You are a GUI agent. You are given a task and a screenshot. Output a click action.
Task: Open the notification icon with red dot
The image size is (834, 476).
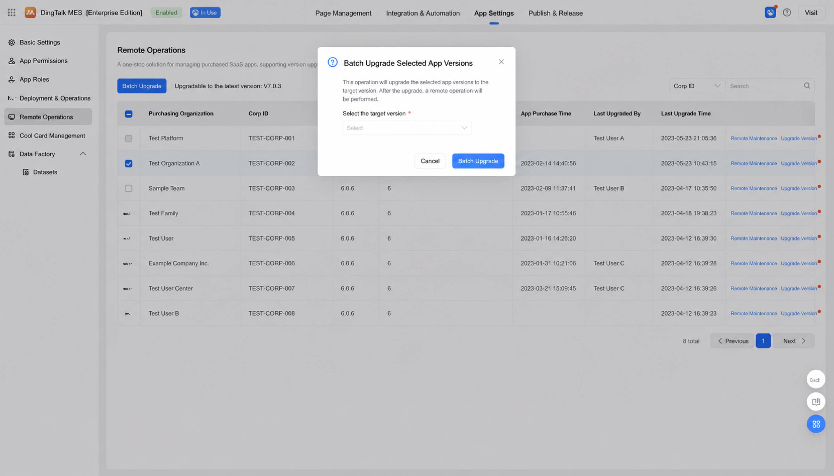coord(770,12)
